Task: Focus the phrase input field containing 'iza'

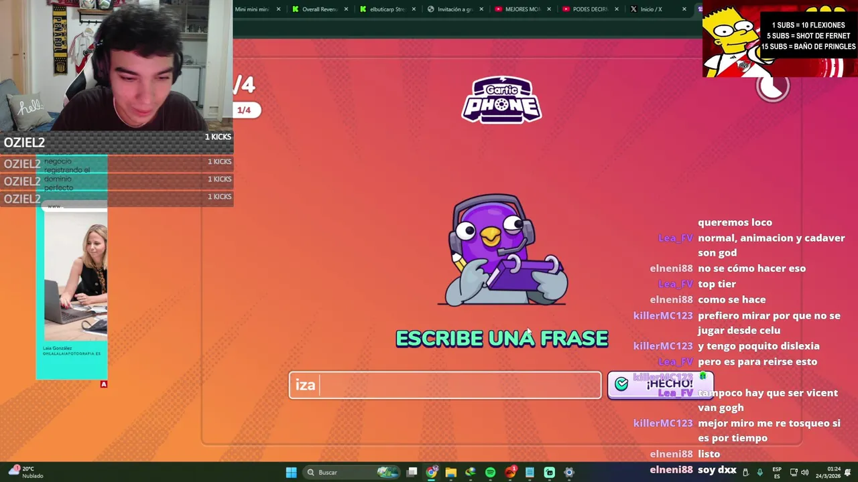Action: coord(445,385)
